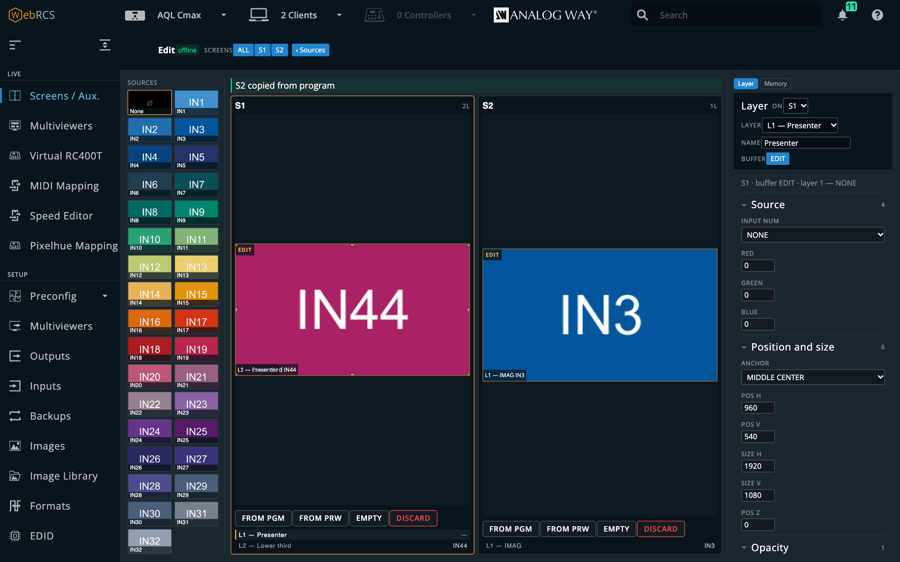
Task: Click DISCARD under S2
Action: point(660,529)
